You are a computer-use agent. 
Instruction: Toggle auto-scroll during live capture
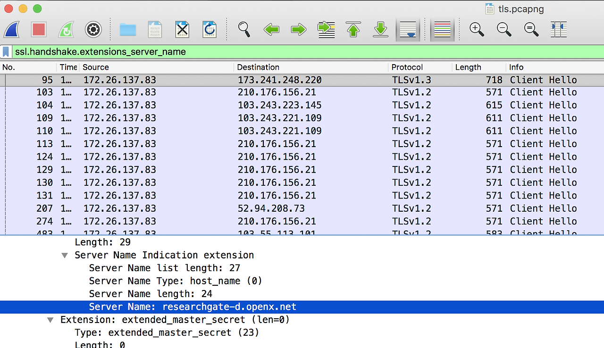click(x=408, y=30)
